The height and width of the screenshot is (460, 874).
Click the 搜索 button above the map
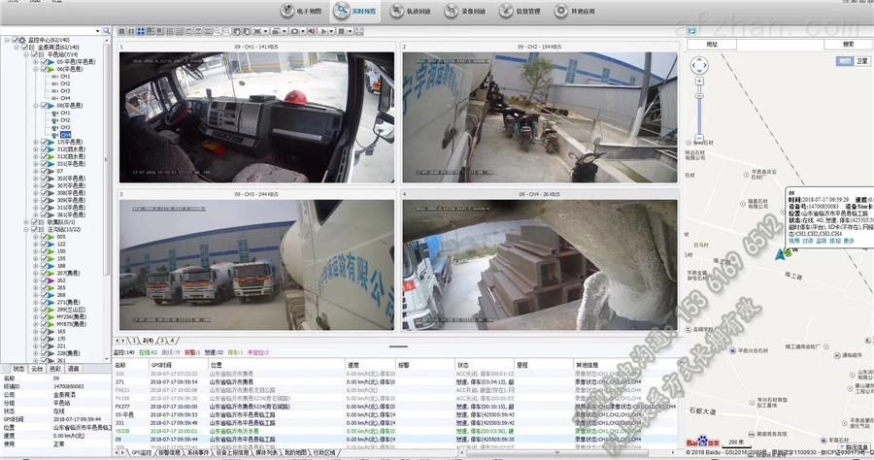848,44
